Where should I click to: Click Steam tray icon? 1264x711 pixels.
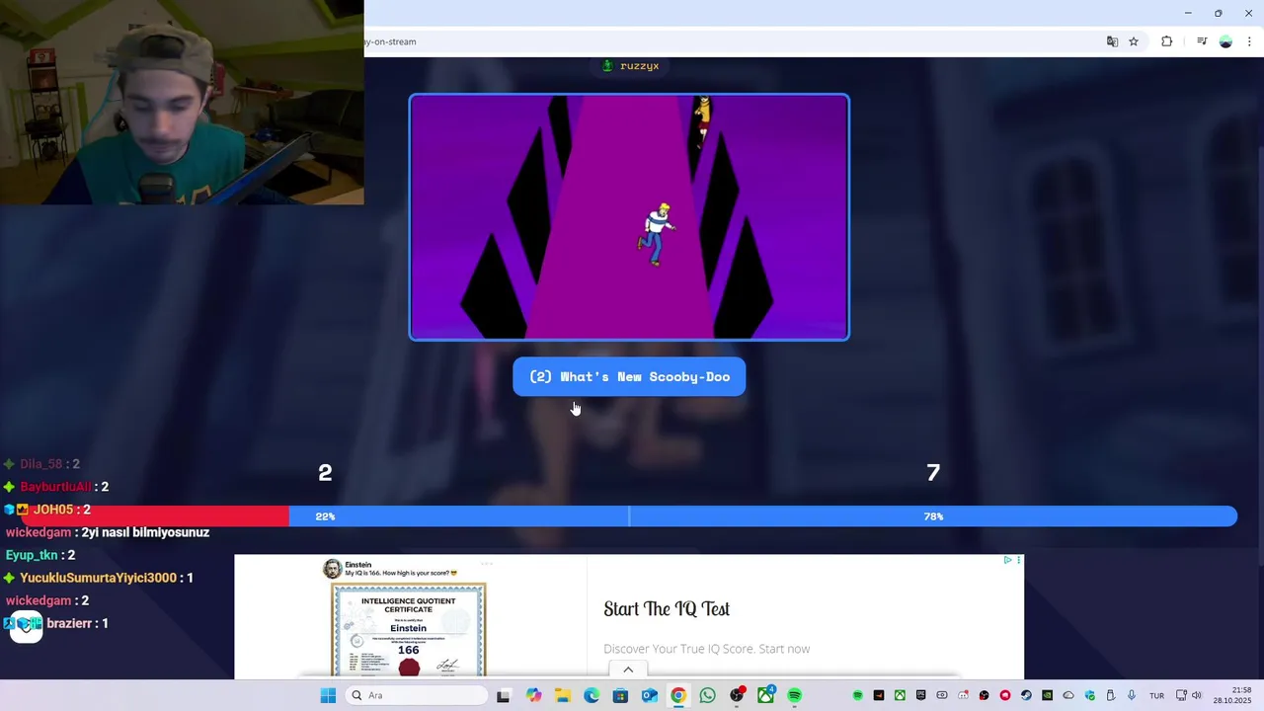point(1026,695)
